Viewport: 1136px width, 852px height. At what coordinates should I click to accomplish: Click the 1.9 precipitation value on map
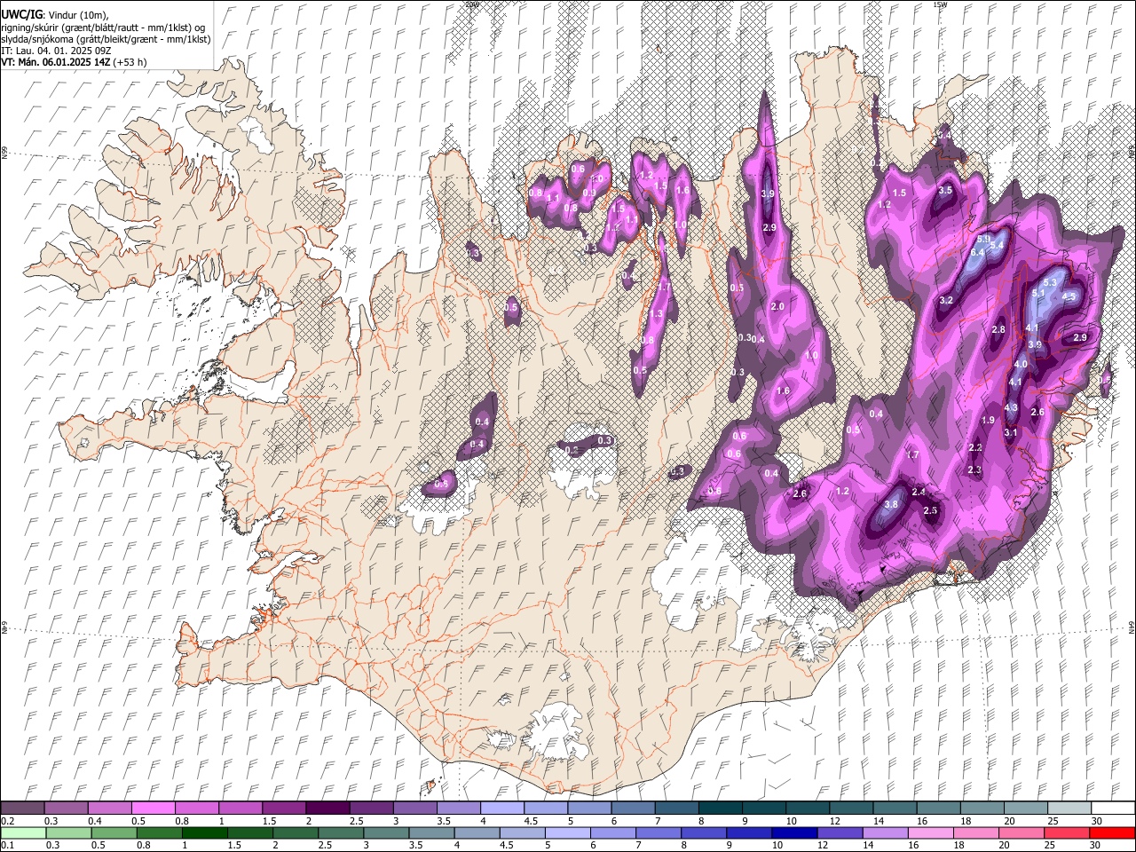click(x=988, y=420)
